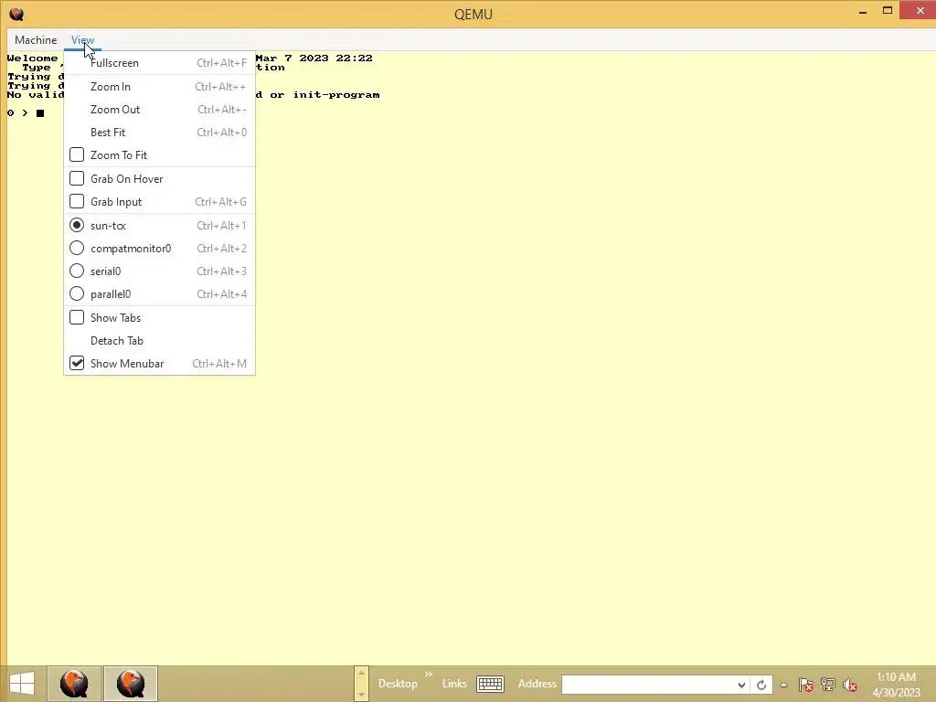The image size is (936, 702).
Task: Enable the Show Tabs checkbox
Action: pyautogui.click(x=77, y=317)
